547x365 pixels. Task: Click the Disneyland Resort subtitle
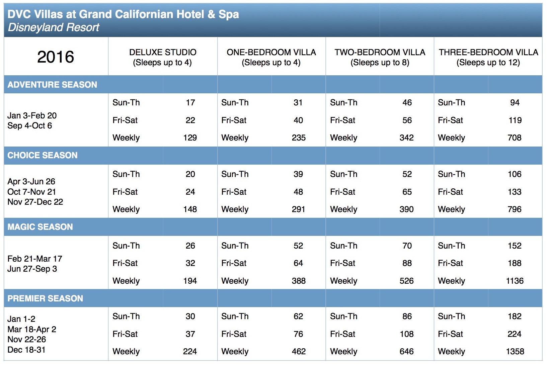click(54, 27)
